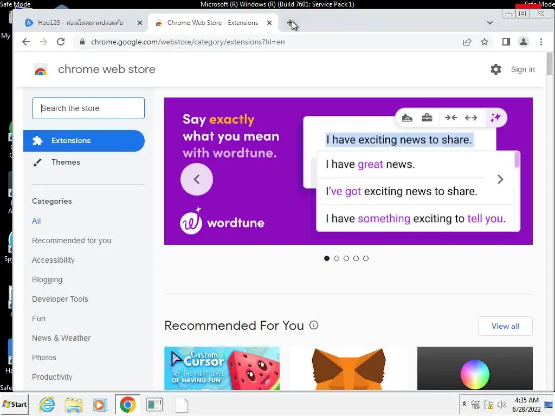The width and height of the screenshot is (555, 416).
Task: Select the second carousel dot
Action: (x=337, y=258)
